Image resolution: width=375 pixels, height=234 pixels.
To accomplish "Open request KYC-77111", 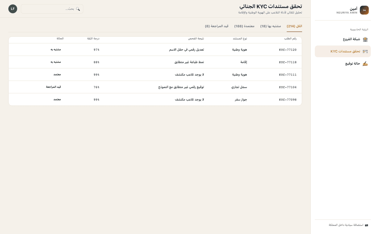I will [288, 75].
